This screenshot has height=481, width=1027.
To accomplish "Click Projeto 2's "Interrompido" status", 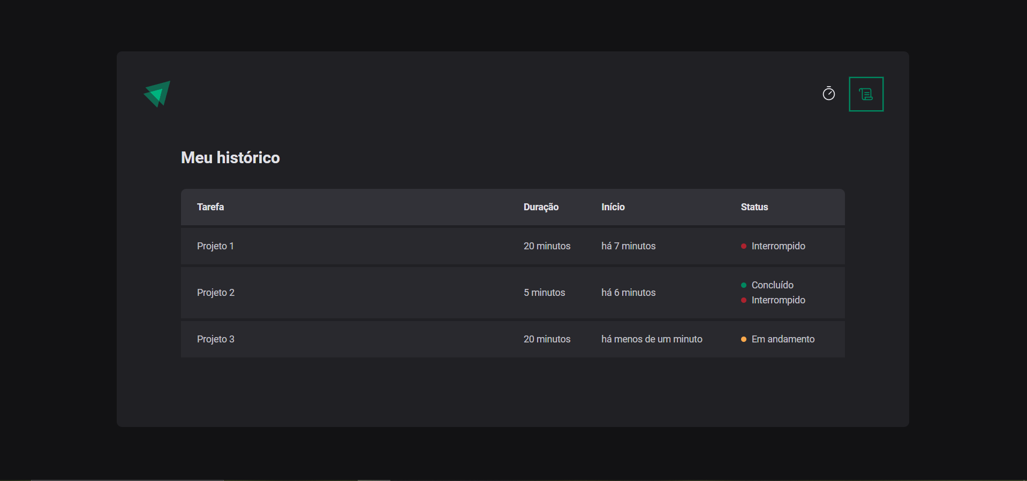I will click(x=773, y=300).
